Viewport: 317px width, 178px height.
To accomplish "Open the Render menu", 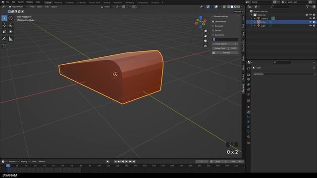I will (x=21, y=2).
